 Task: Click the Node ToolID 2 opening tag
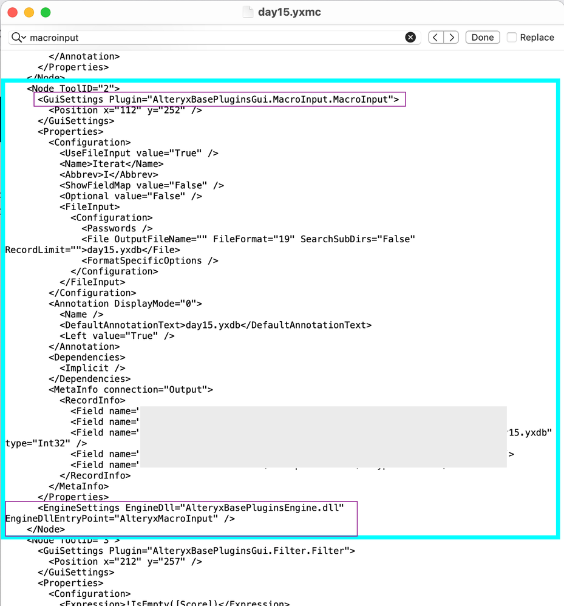pyautogui.click(x=75, y=88)
